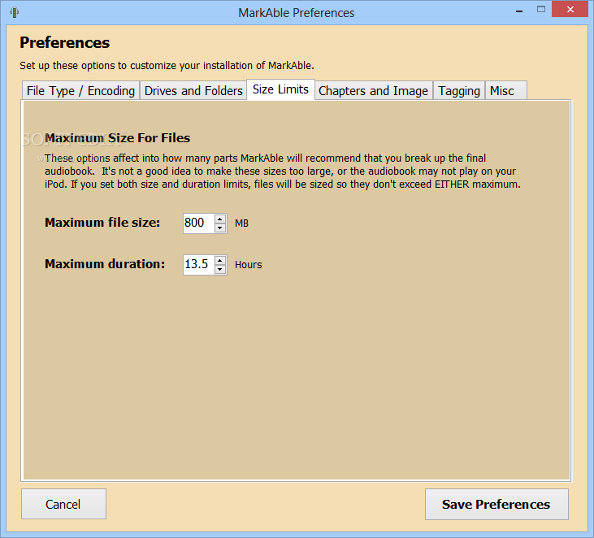Click the Maximum Size For Files heading
This screenshot has height=538, width=594.
click(x=118, y=138)
